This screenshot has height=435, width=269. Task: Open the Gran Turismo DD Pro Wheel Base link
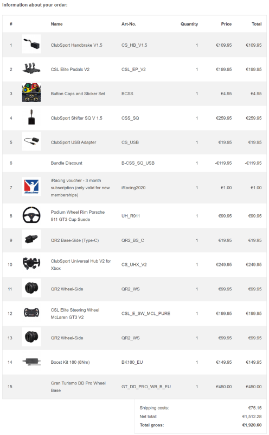pos(78,387)
